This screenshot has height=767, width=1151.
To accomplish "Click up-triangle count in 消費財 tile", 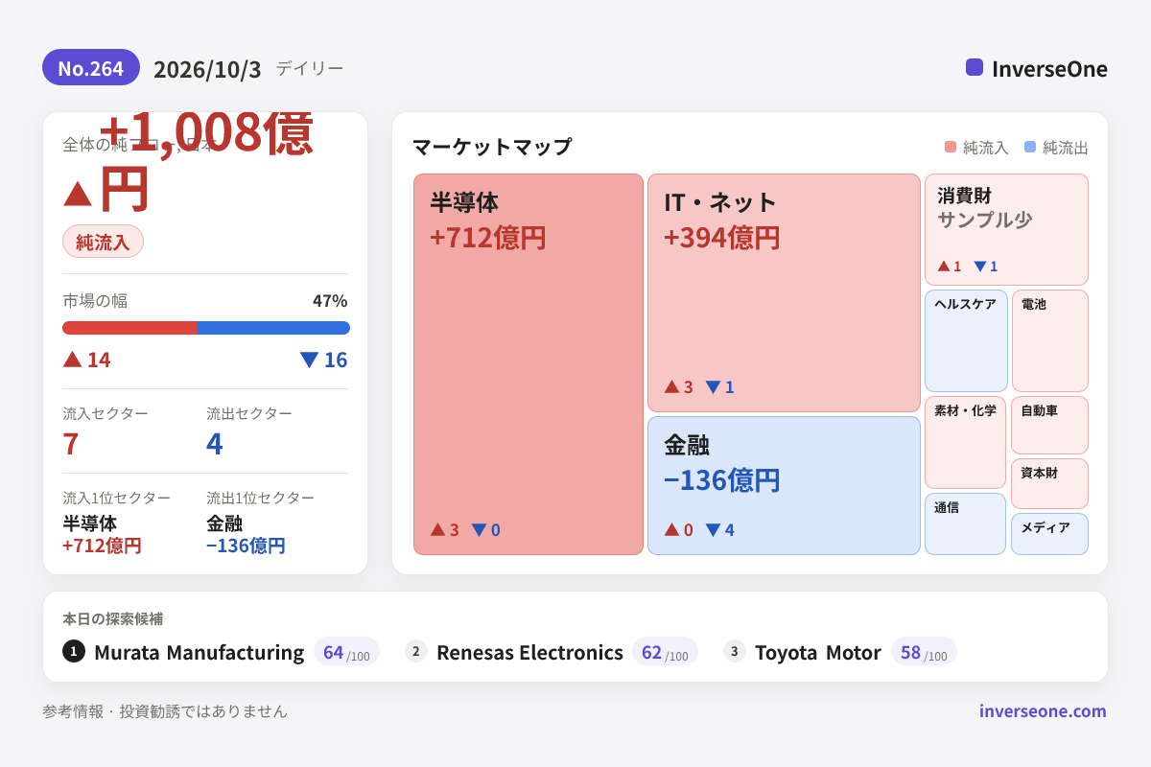I will coord(950,267).
